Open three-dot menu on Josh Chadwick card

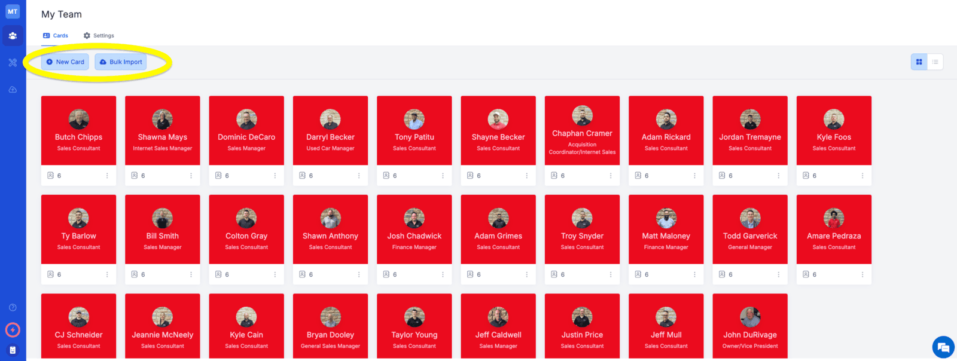443,274
